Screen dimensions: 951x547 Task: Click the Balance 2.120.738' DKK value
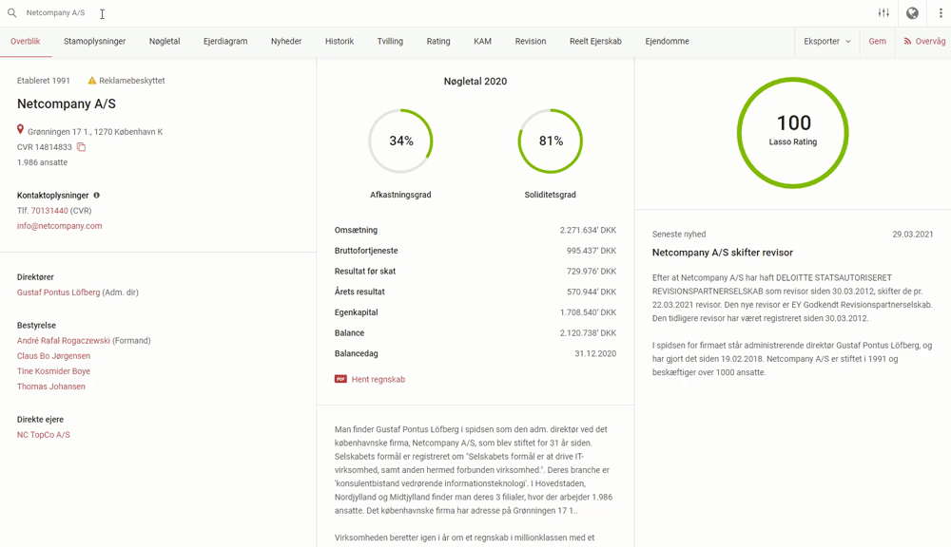pyautogui.click(x=588, y=333)
